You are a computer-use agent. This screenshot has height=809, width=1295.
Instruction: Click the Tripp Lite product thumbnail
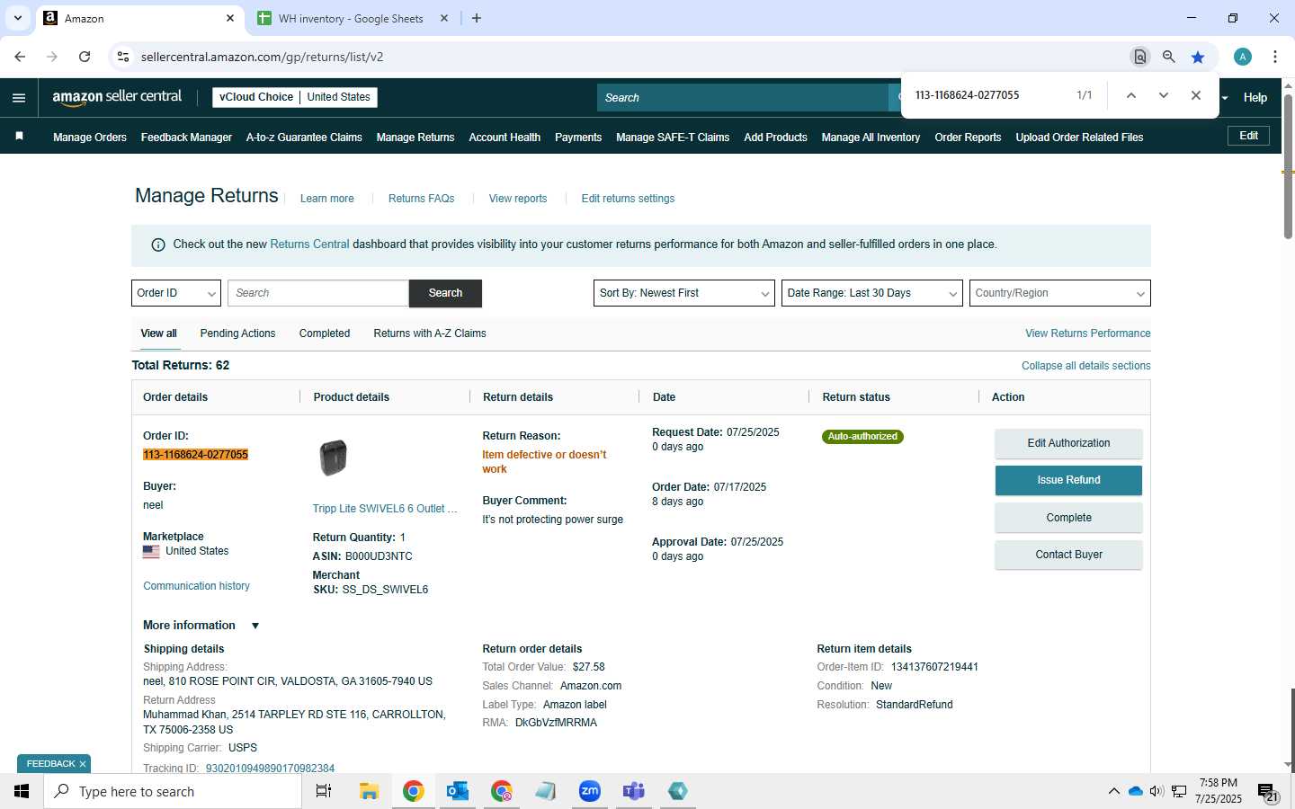point(333,458)
